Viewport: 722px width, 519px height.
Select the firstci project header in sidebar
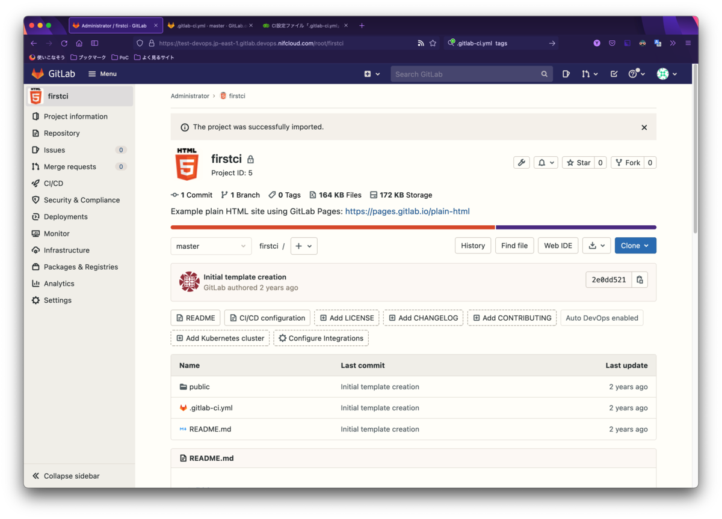(79, 96)
